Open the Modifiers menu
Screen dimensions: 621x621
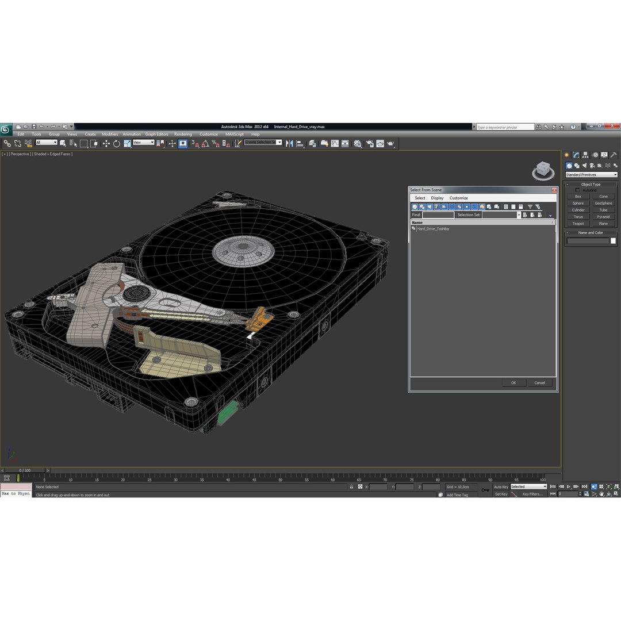tap(110, 134)
